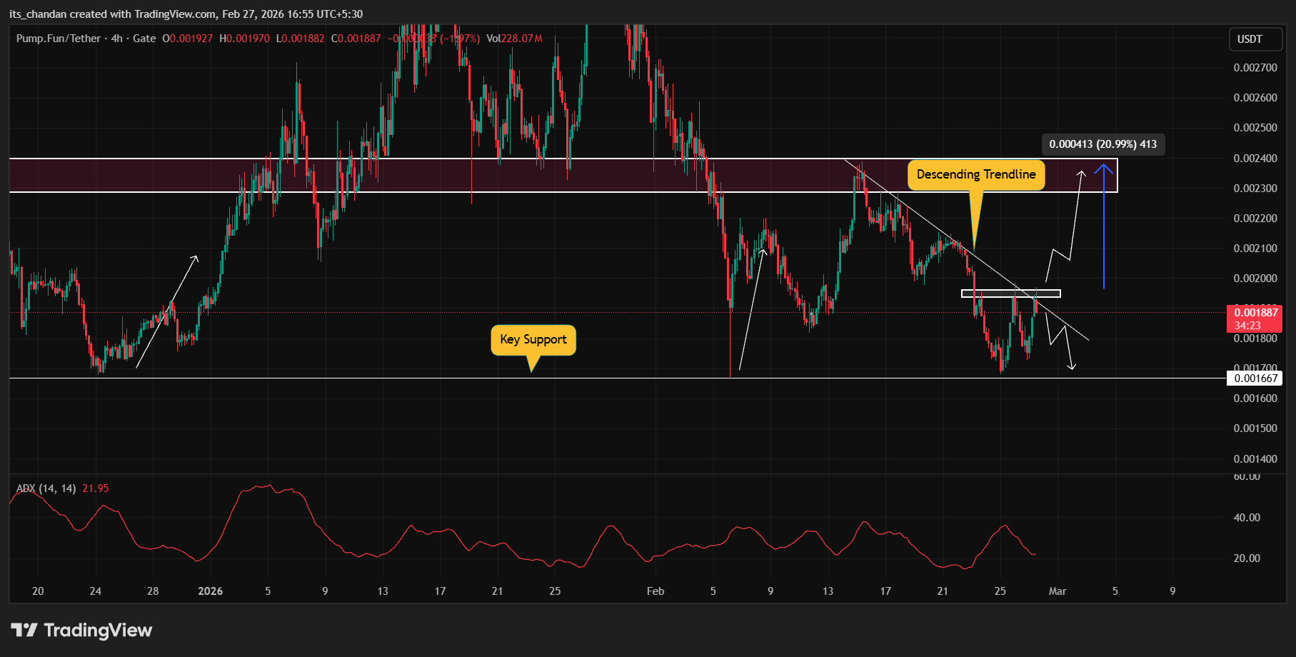Click the yellow Key Support callout label

[533, 340]
